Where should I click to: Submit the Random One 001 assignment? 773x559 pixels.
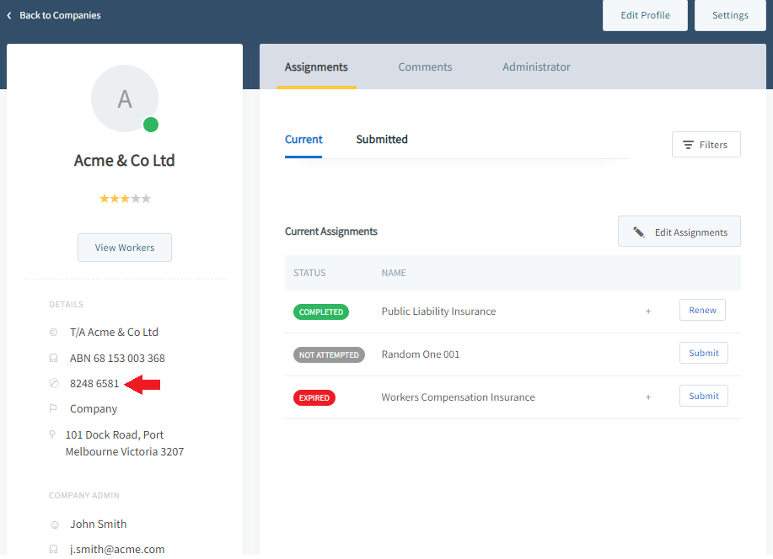[703, 354]
